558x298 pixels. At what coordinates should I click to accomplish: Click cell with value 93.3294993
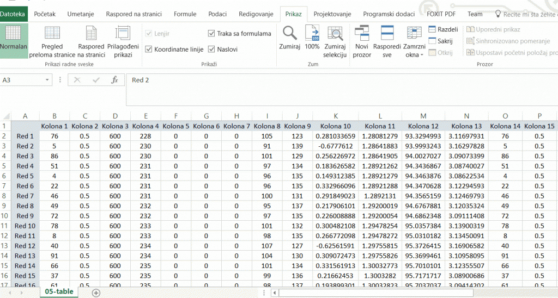[x=423, y=136]
